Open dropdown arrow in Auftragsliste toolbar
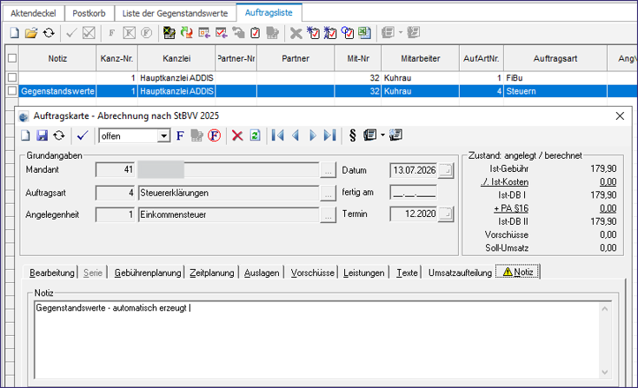The width and height of the screenshot is (638, 388). 401,32
